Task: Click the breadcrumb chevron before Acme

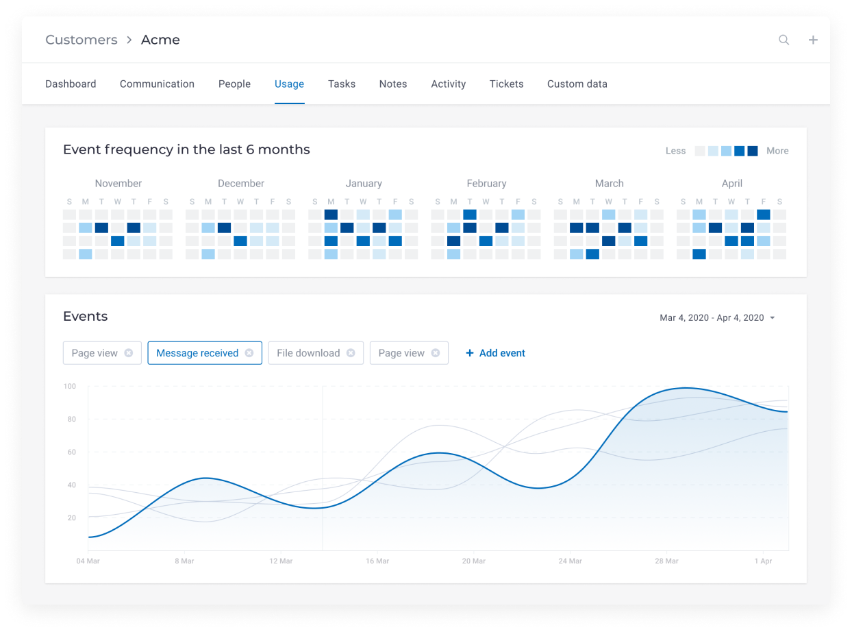Action: coord(129,40)
